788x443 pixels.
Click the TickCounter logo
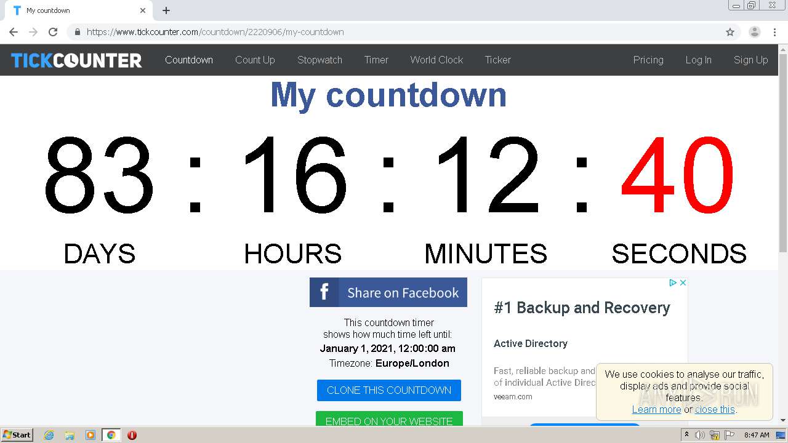click(76, 60)
